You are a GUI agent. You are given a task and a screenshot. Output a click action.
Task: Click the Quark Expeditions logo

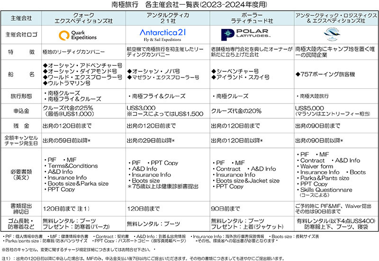[x=78, y=35]
